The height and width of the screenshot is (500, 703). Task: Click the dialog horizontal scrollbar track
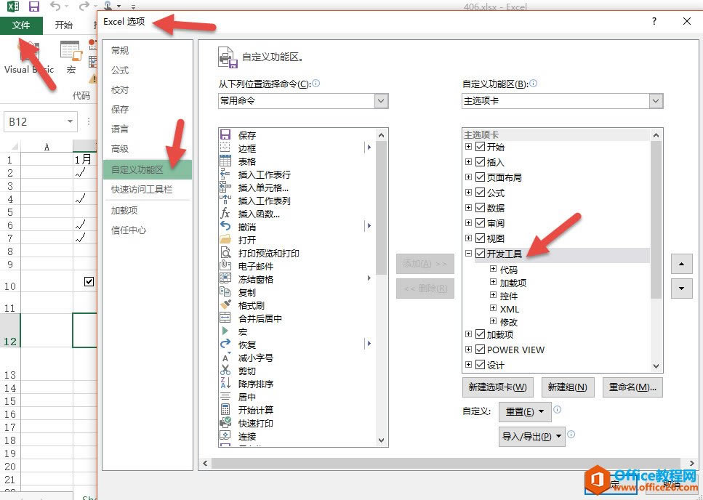coord(448,463)
